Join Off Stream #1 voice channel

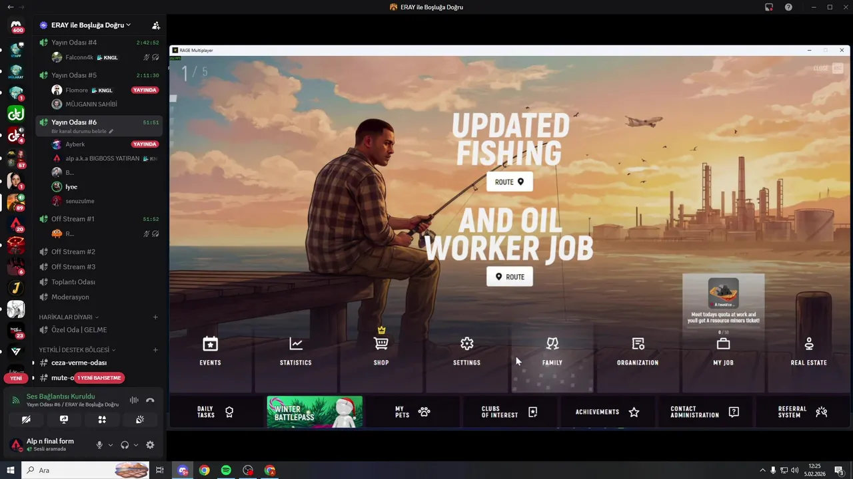pos(99,219)
